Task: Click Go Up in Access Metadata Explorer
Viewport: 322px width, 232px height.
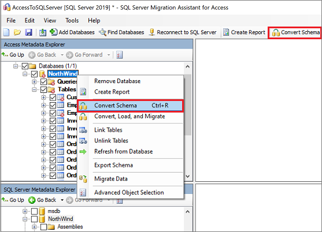Action: pyautogui.click(x=13, y=55)
